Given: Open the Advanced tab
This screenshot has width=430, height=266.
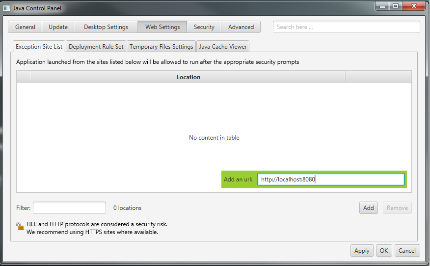Looking at the screenshot, I should coord(241,27).
